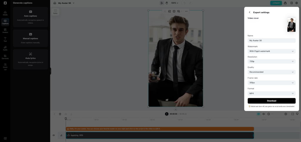
Task: Click the timeline zoom slider
Action: click(x=277, y=114)
